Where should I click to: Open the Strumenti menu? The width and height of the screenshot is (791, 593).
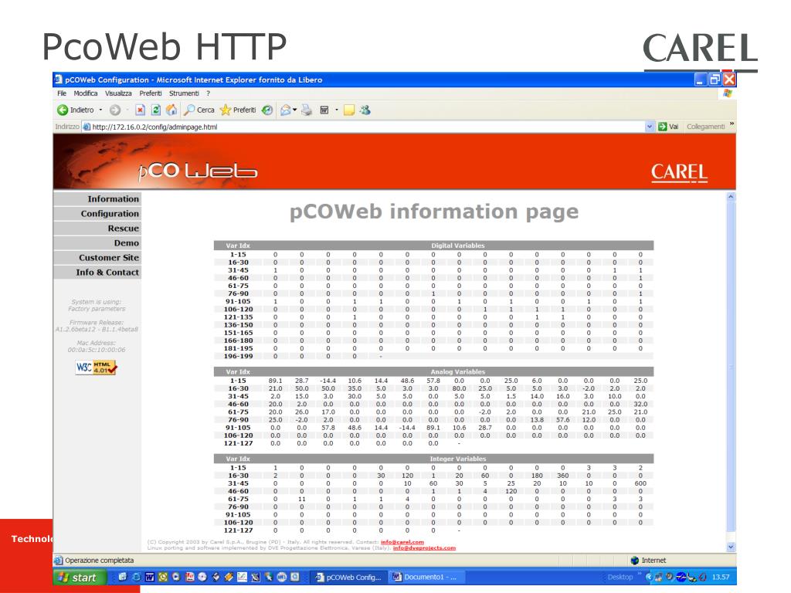tap(184, 93)
